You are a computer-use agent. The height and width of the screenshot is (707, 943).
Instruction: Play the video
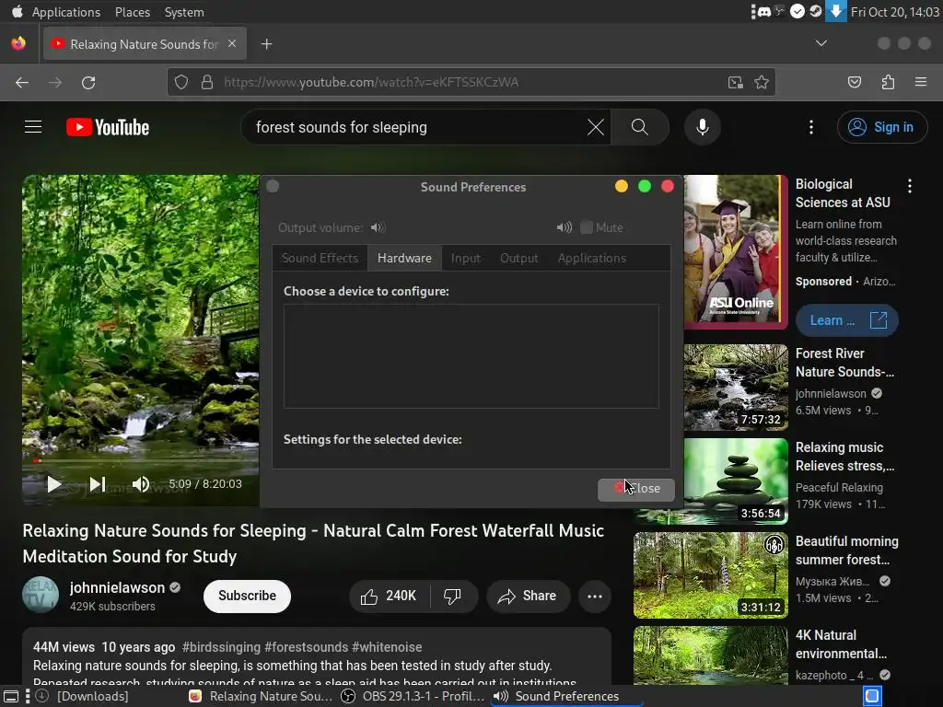point(54,484)
